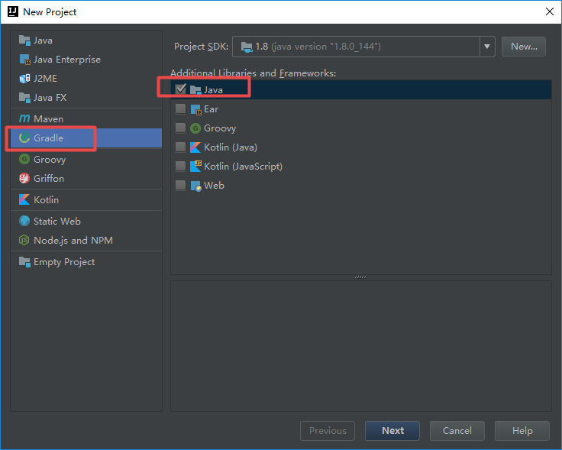
Task: Click the Java framework folder icon in libraries list
Action: coord(195,89)
